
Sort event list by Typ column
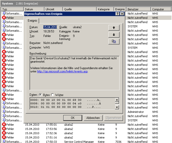[x=12, y=9]
